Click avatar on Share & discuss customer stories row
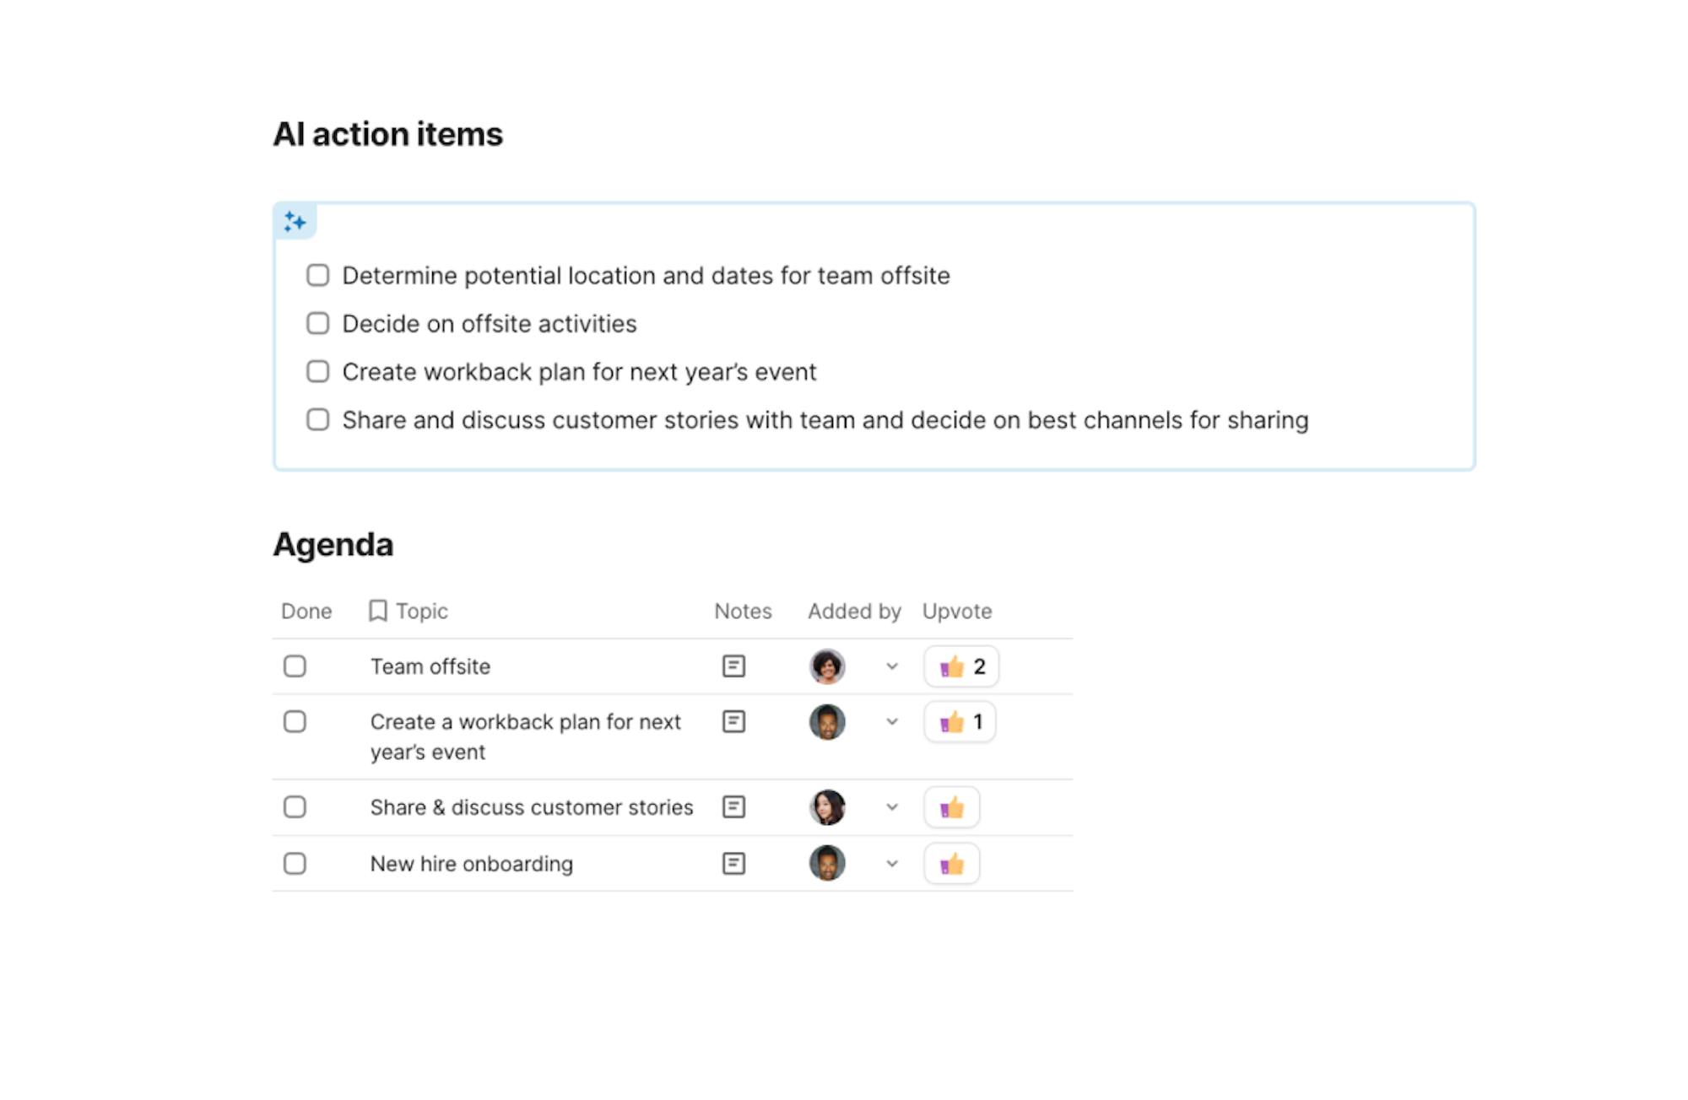This screenshot has width=1688, height=1100. 827,807
